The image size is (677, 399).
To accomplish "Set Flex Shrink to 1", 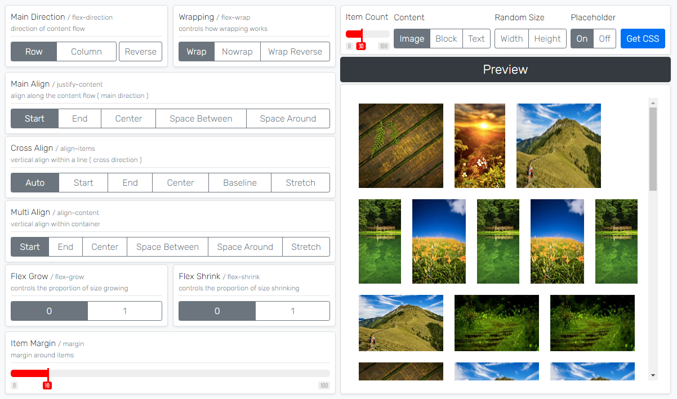I will 292,311.
